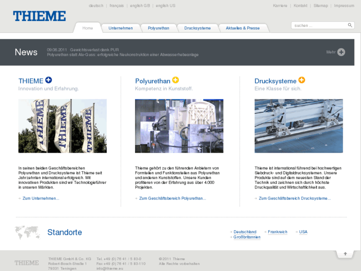
Task: Open the Deutschland location link
Action: (x=245, y=232)
